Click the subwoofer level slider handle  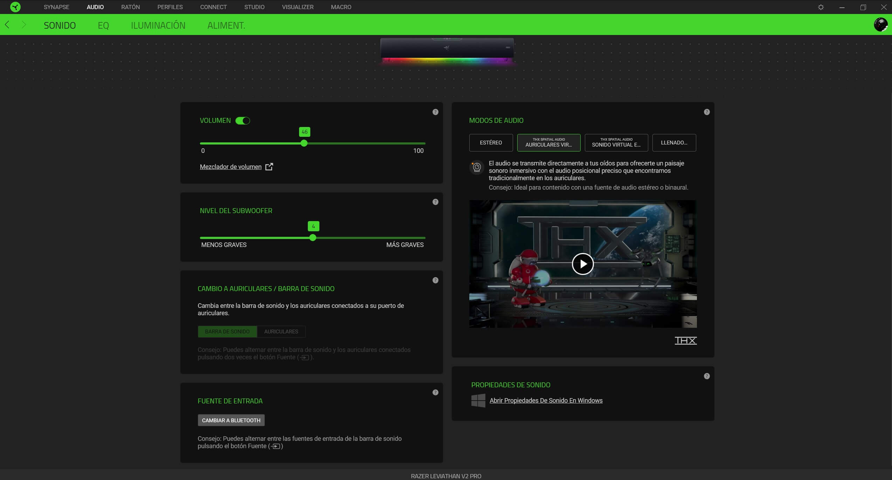[x=313, y=238]
